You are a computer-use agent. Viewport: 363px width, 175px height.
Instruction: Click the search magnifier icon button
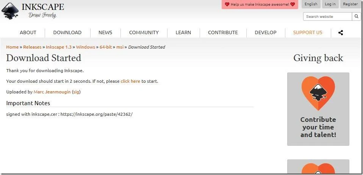pos(356,16)
